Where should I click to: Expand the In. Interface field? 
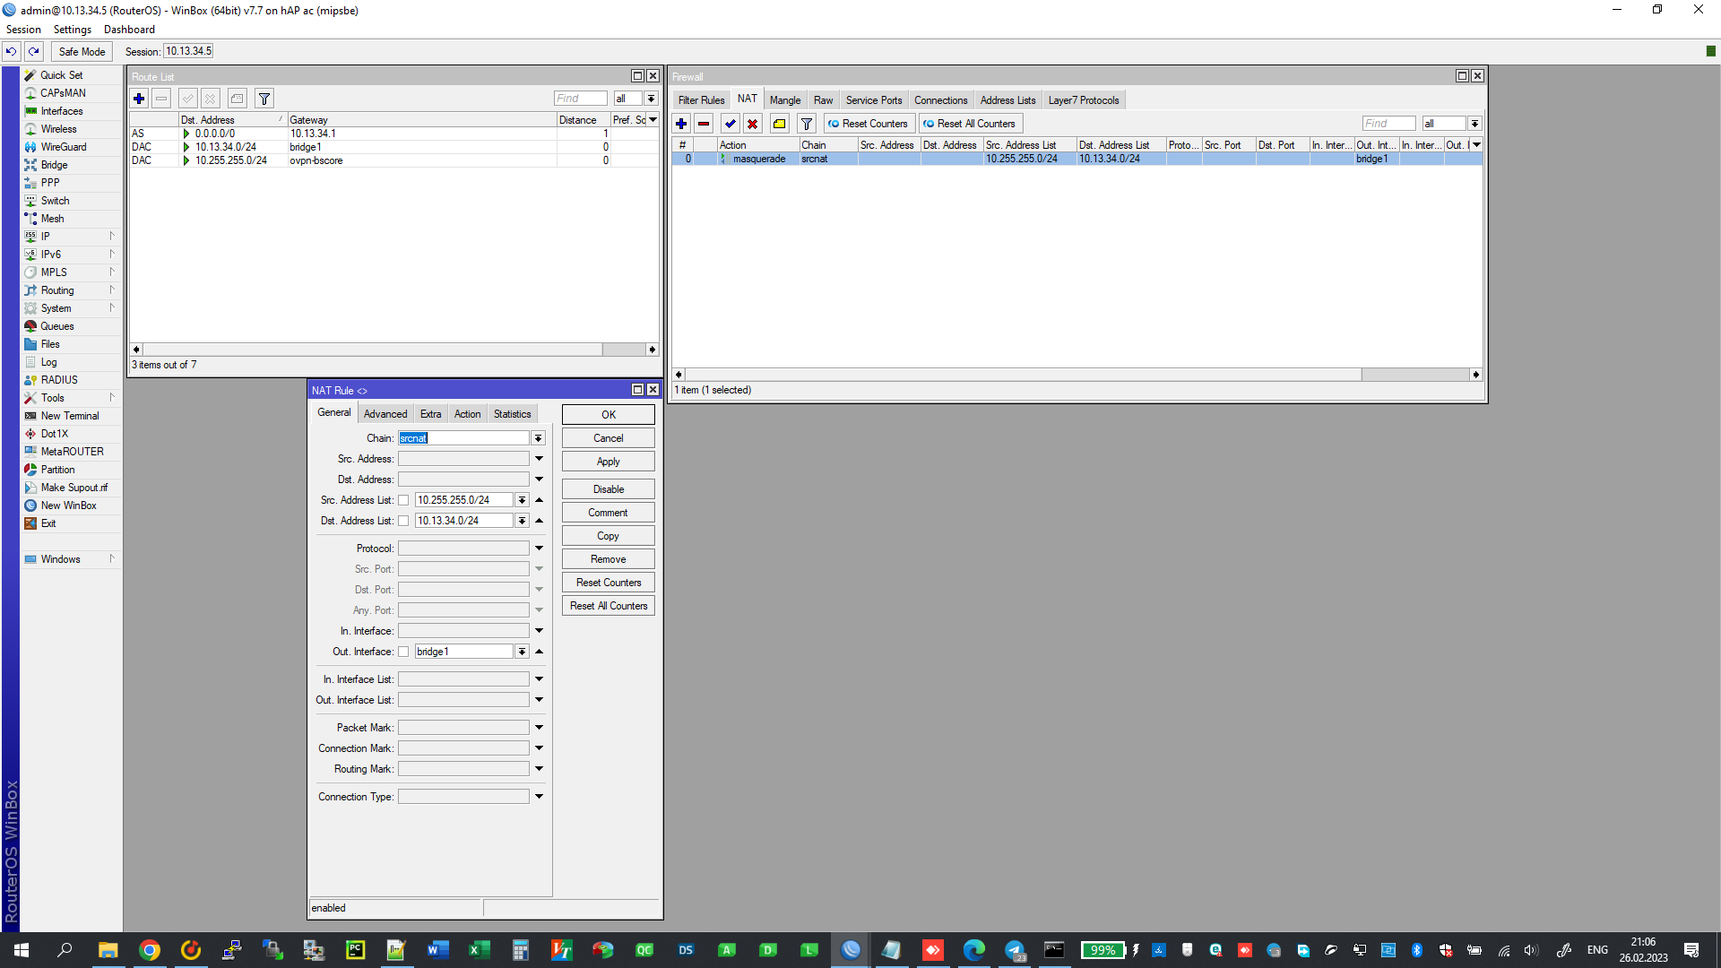[x=539, y=631]
